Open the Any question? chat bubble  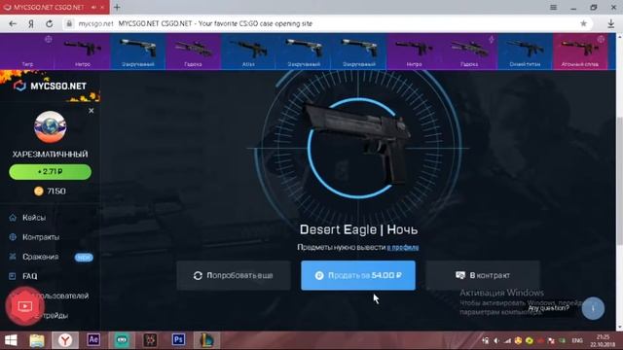point(548,308)
